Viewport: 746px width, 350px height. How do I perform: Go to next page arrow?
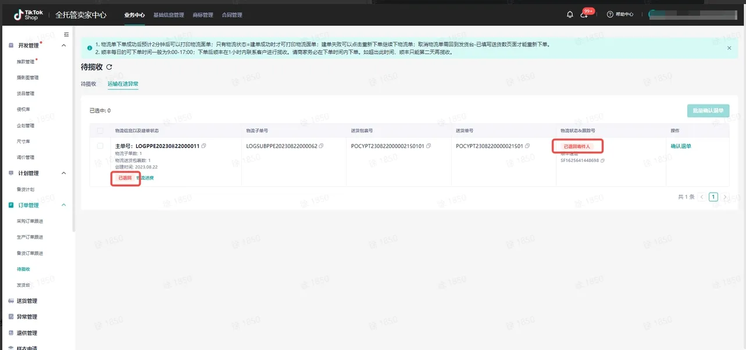[x=724, y=197]
